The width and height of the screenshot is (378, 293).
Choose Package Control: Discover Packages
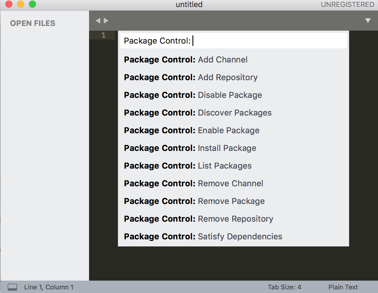(233, 113)
